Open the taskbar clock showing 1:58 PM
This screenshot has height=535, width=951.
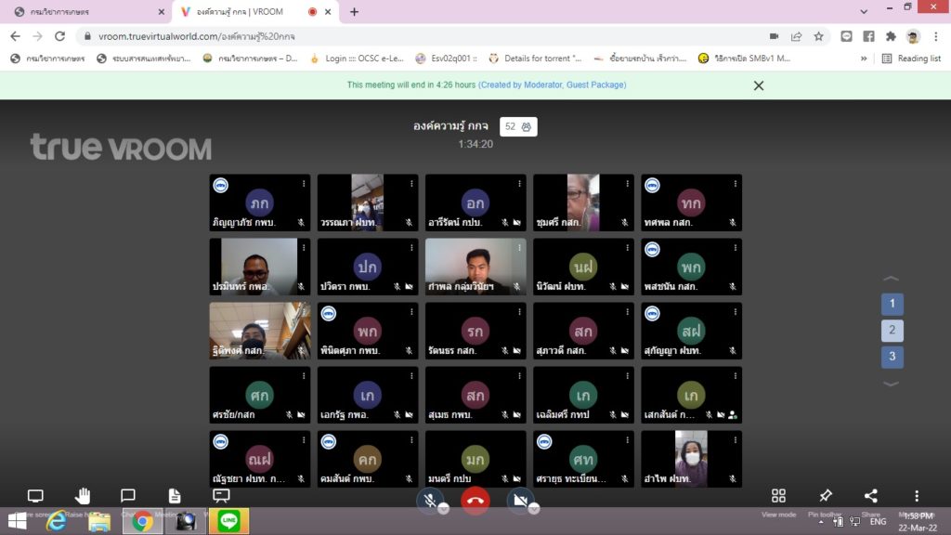(x=918, y=522)
